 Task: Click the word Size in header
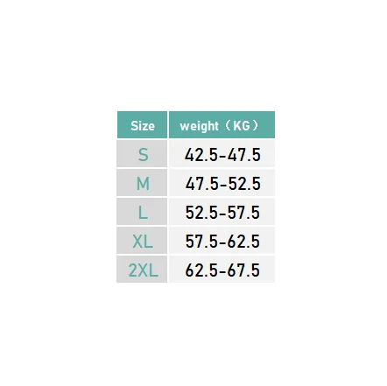(x=143, y=126)
